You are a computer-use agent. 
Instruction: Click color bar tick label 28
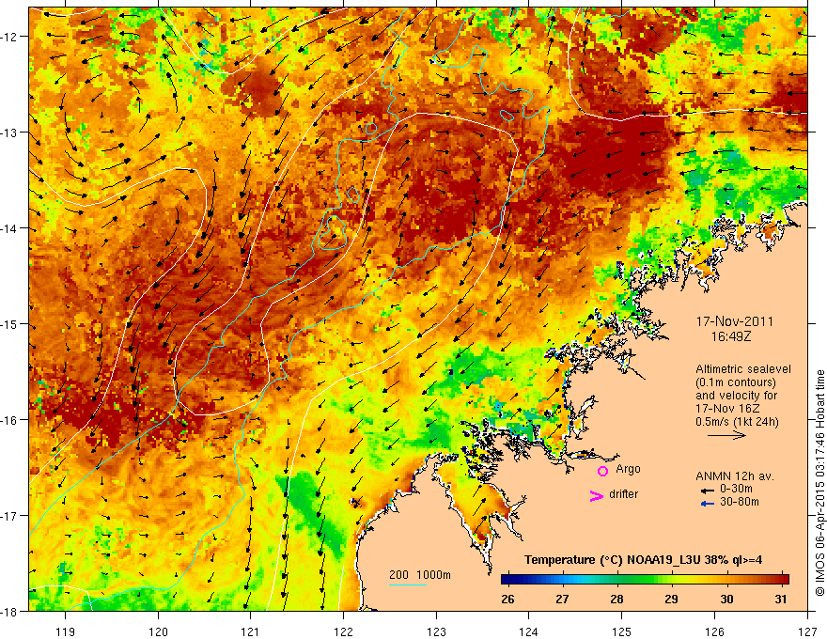pyautogui.click(x=616, y=600)
